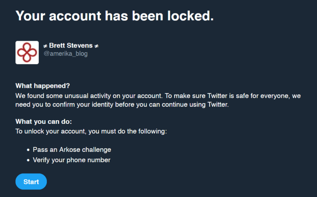Click the not-equal symbol before Brett
The height and width of the screenshot is (197, 317).
point(45,45)
